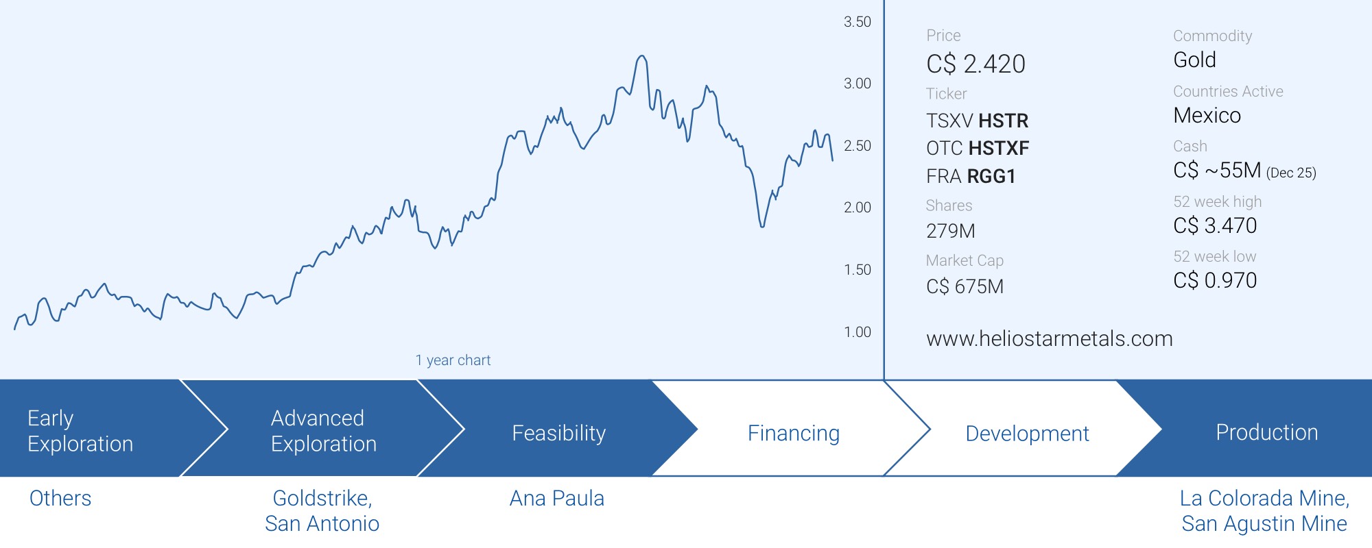Click the highest peak on the price chart

(x=641, y=56)
